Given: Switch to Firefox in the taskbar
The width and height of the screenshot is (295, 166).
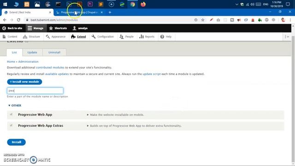Looking at the screenshot, I should point(143,4).
